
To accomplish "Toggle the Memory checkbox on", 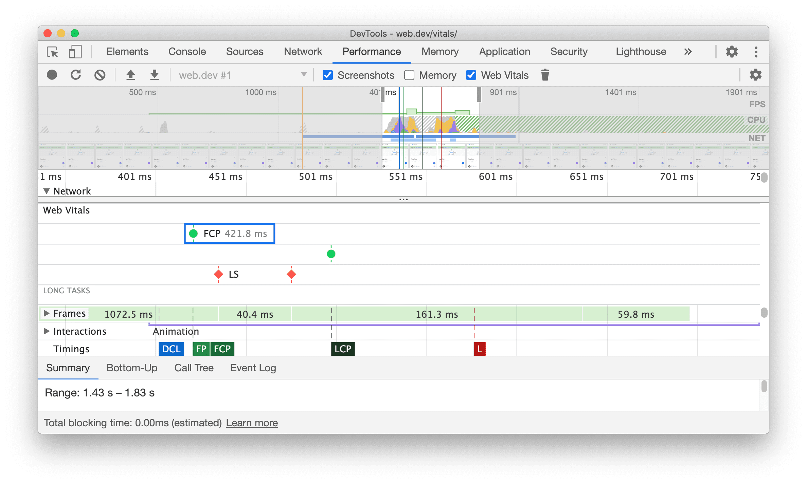I will click(410, 75).
